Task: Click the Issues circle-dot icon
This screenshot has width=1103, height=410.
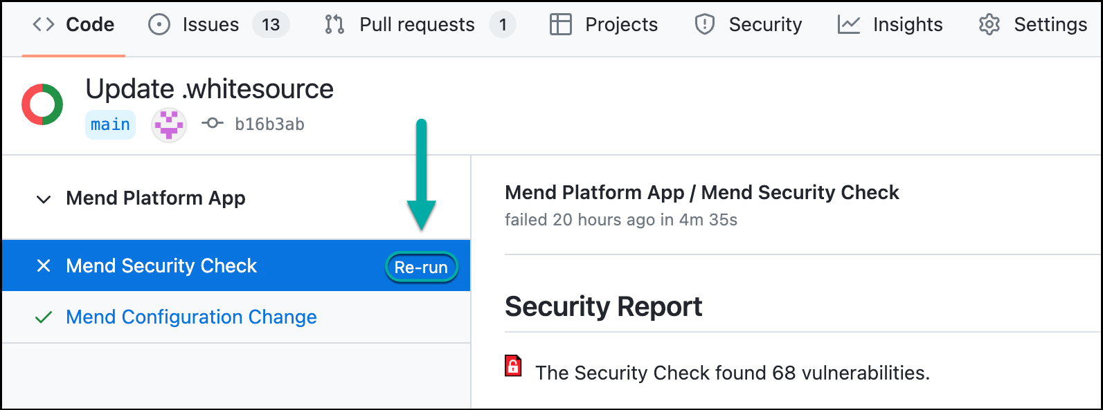Action: 159,25
